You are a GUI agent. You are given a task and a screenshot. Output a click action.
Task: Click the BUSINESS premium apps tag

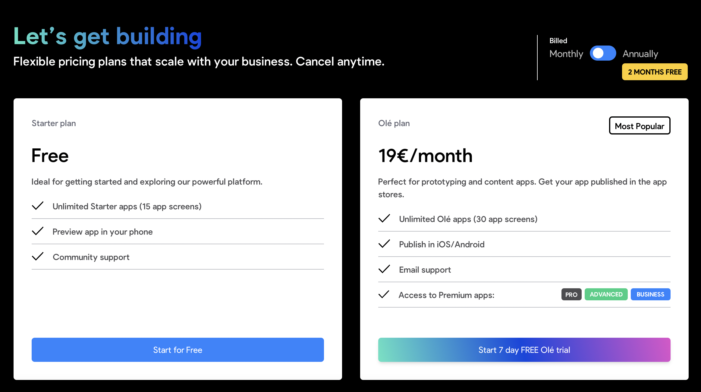point(650,294)
